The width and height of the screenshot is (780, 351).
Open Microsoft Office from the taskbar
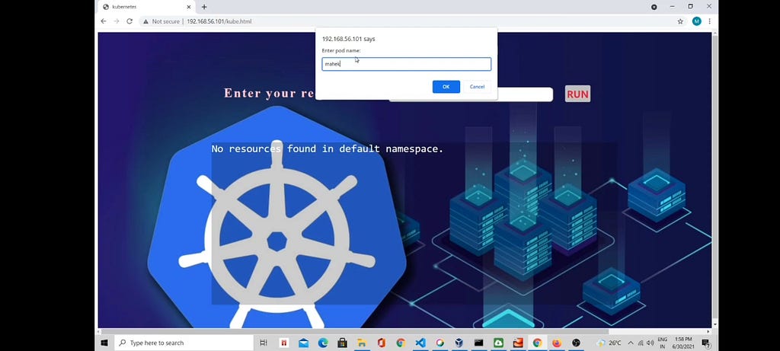(x=382, y=343)
